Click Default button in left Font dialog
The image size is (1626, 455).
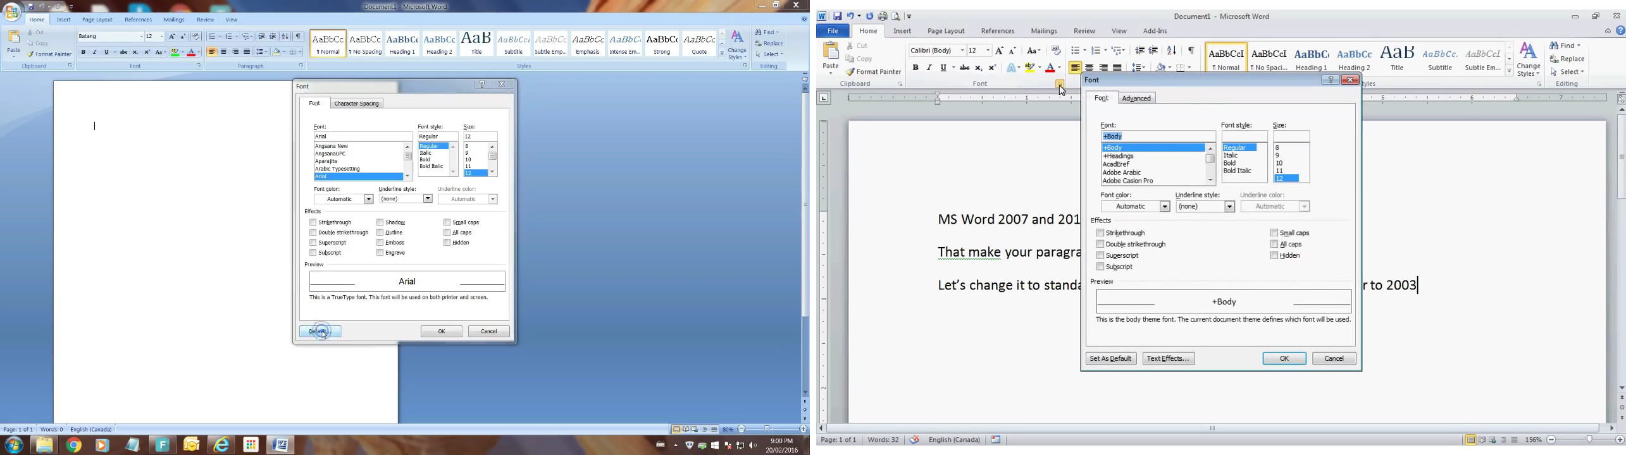[320, 332]
